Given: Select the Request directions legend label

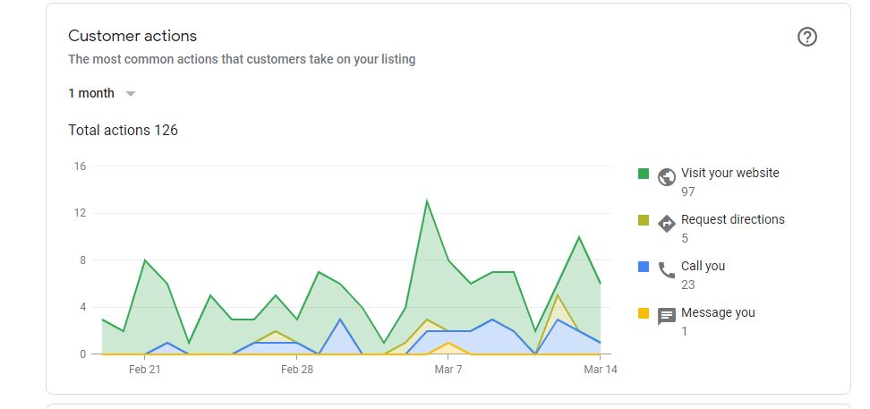Looking at the screenshot, I should tap(732, 219).
